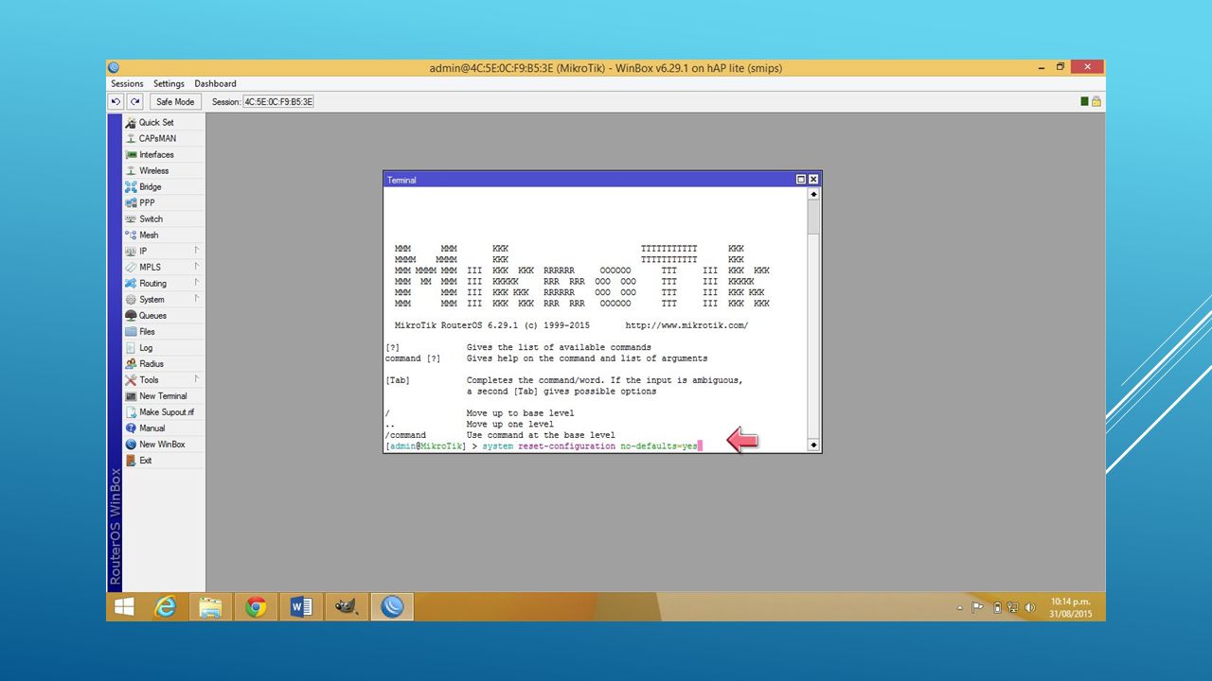This screenshot has height=681, width=1212.
Task: Close the Terminal window
Action: point(813,180)
